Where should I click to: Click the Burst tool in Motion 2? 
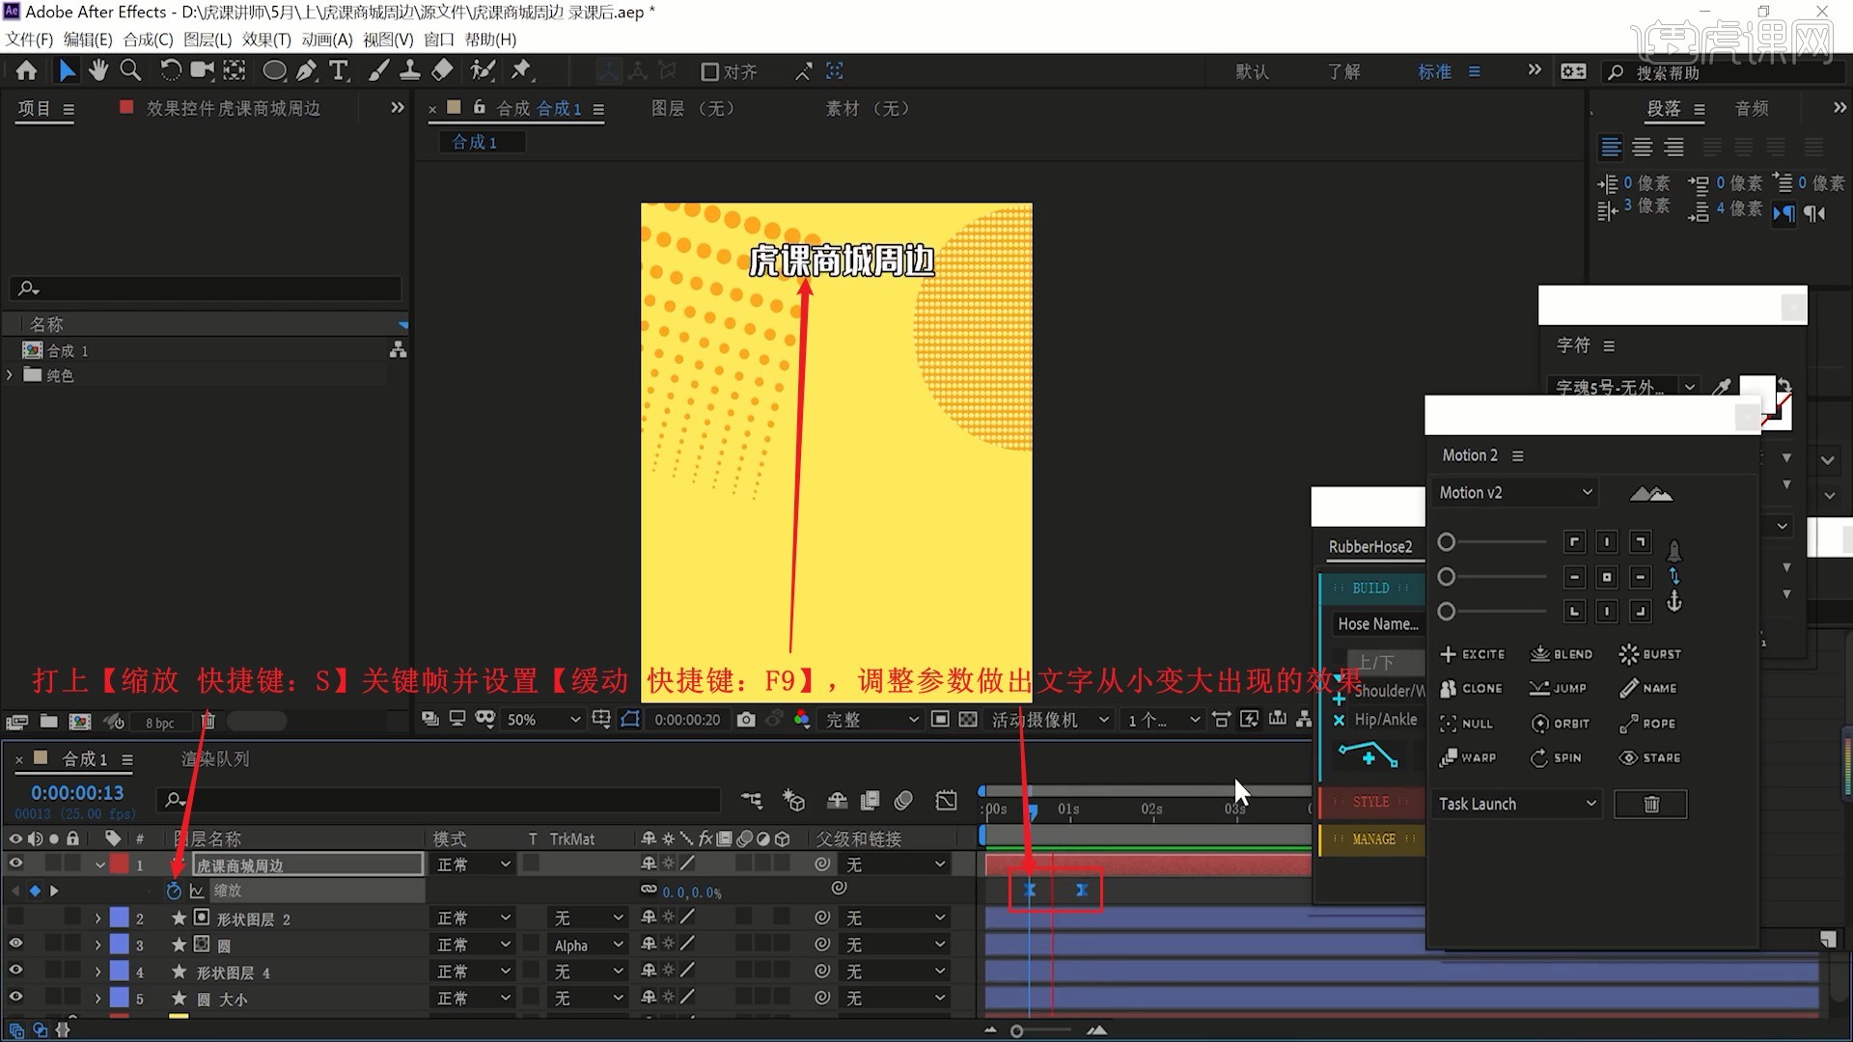point(1650,654)
